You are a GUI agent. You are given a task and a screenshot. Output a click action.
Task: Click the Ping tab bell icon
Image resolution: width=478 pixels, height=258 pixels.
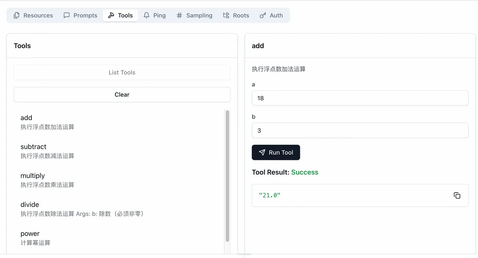146,15
